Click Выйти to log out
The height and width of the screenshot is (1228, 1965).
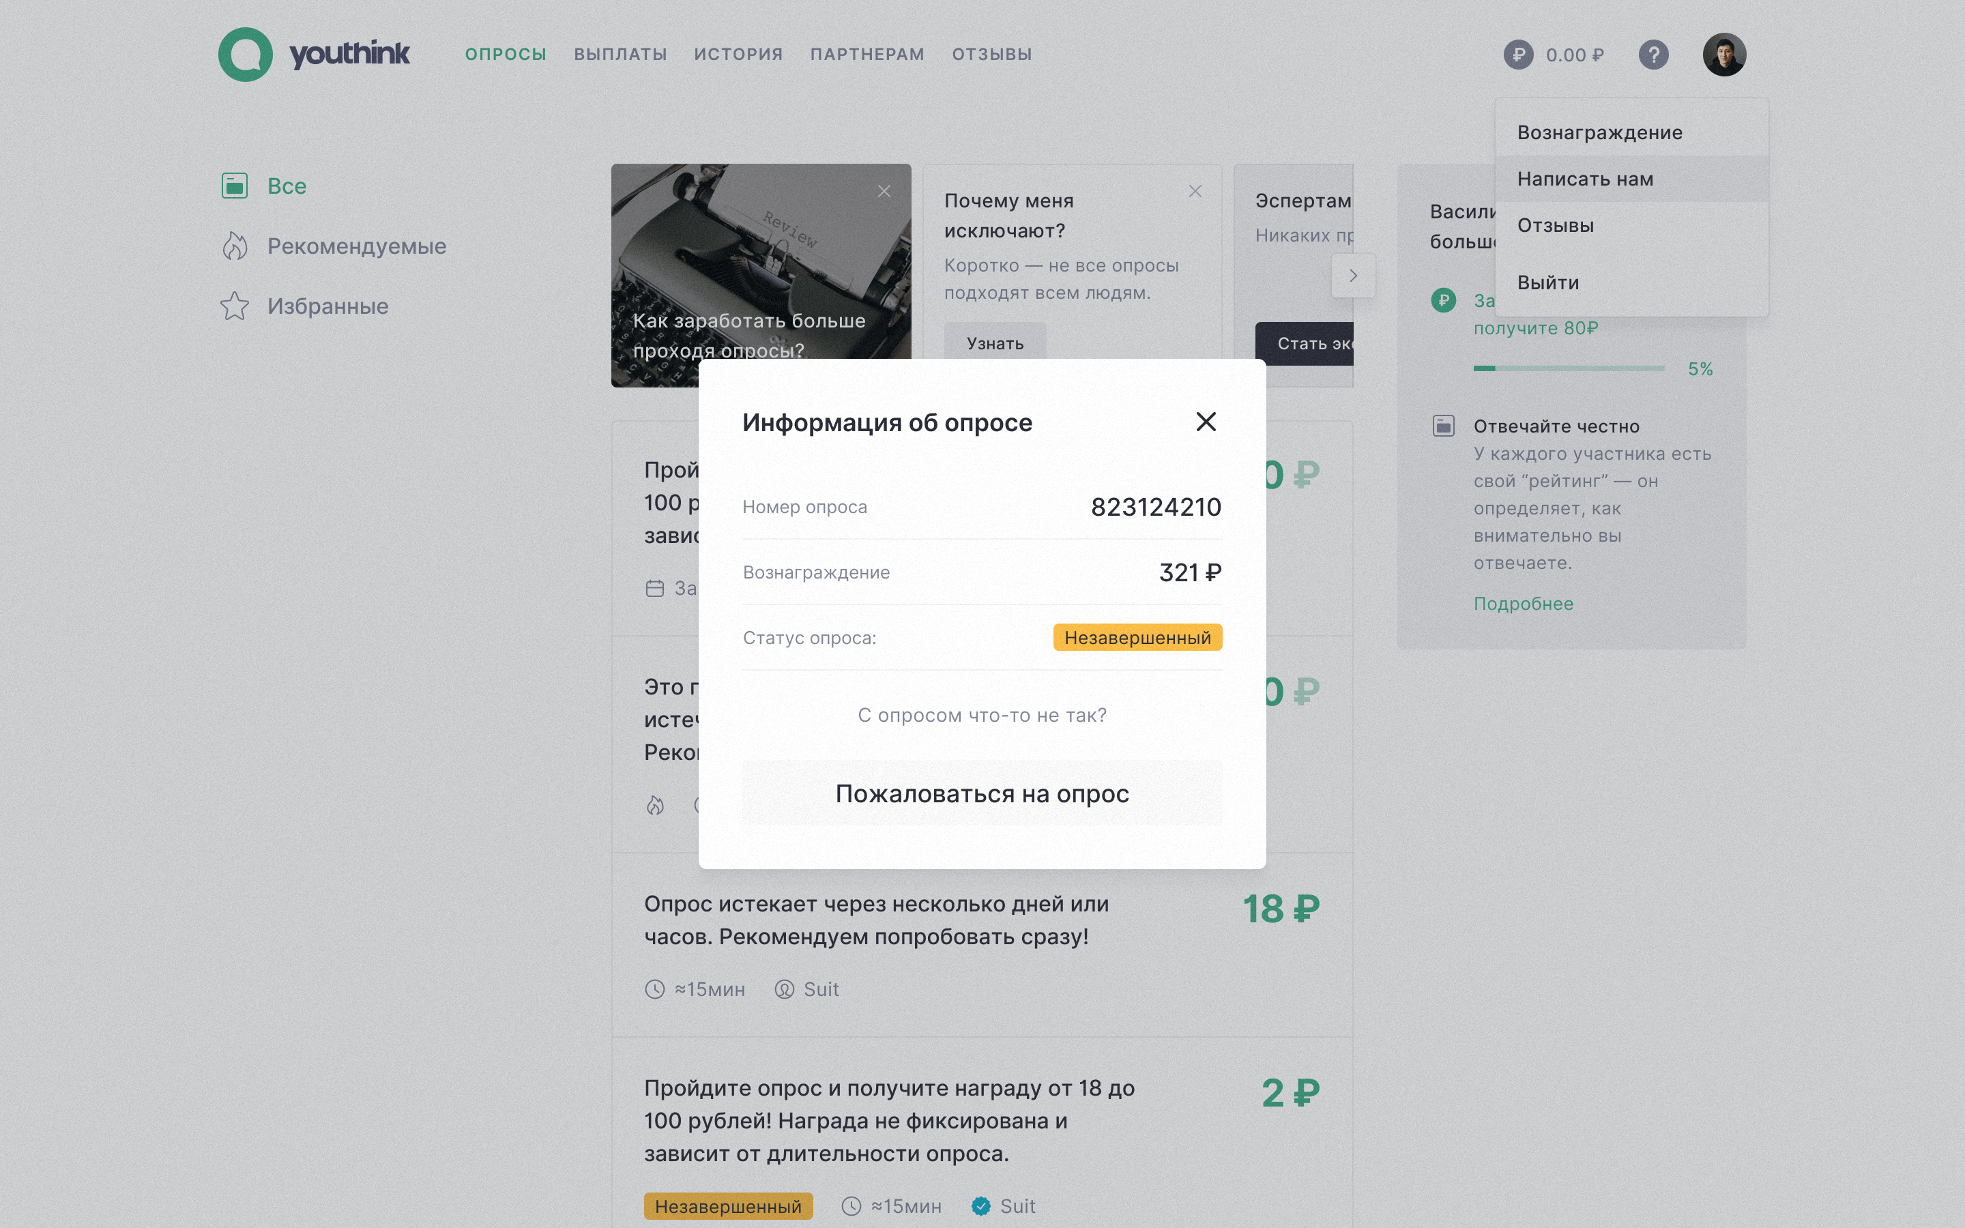pos(1547,282)
